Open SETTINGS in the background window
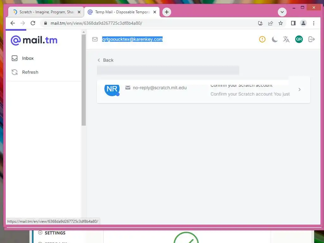The width and height of the screenshot is (324, 243). 52,233
